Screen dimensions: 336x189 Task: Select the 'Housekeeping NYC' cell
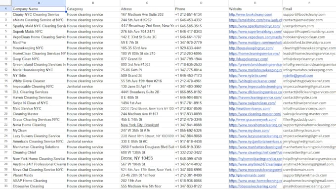click(x=39, y=48)
